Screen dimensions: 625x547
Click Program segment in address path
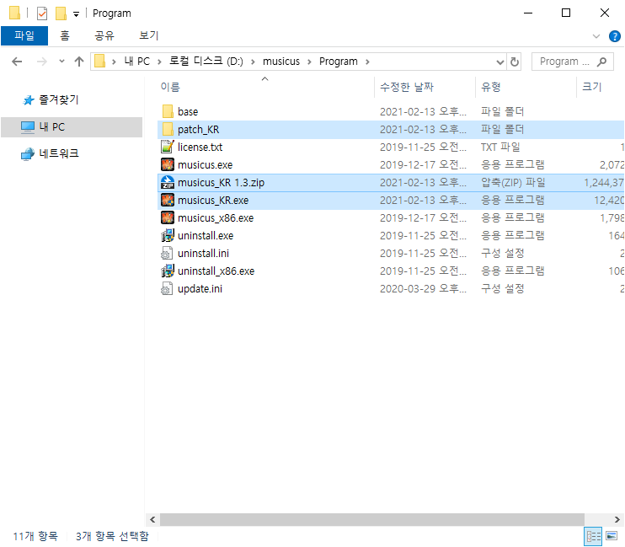pos(339,62)
